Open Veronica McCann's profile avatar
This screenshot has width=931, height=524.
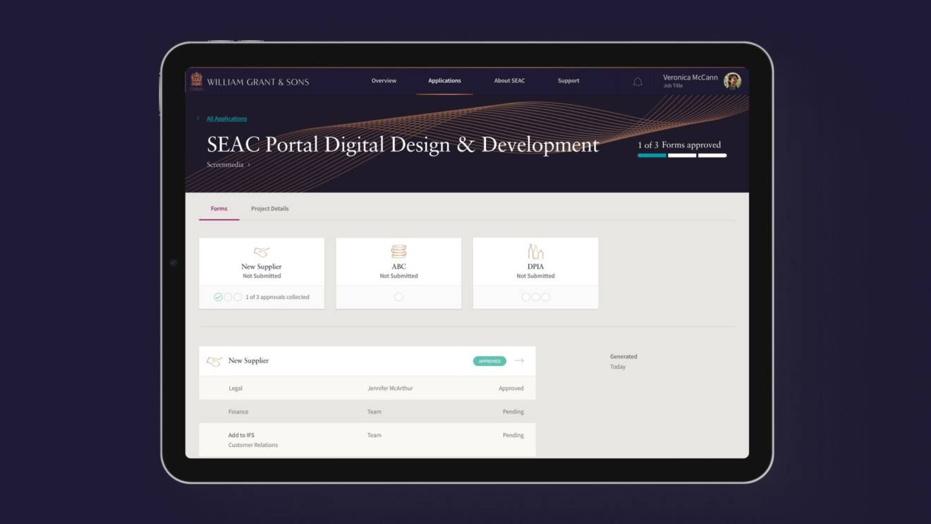pyautogui.click(x=732, y=80)
